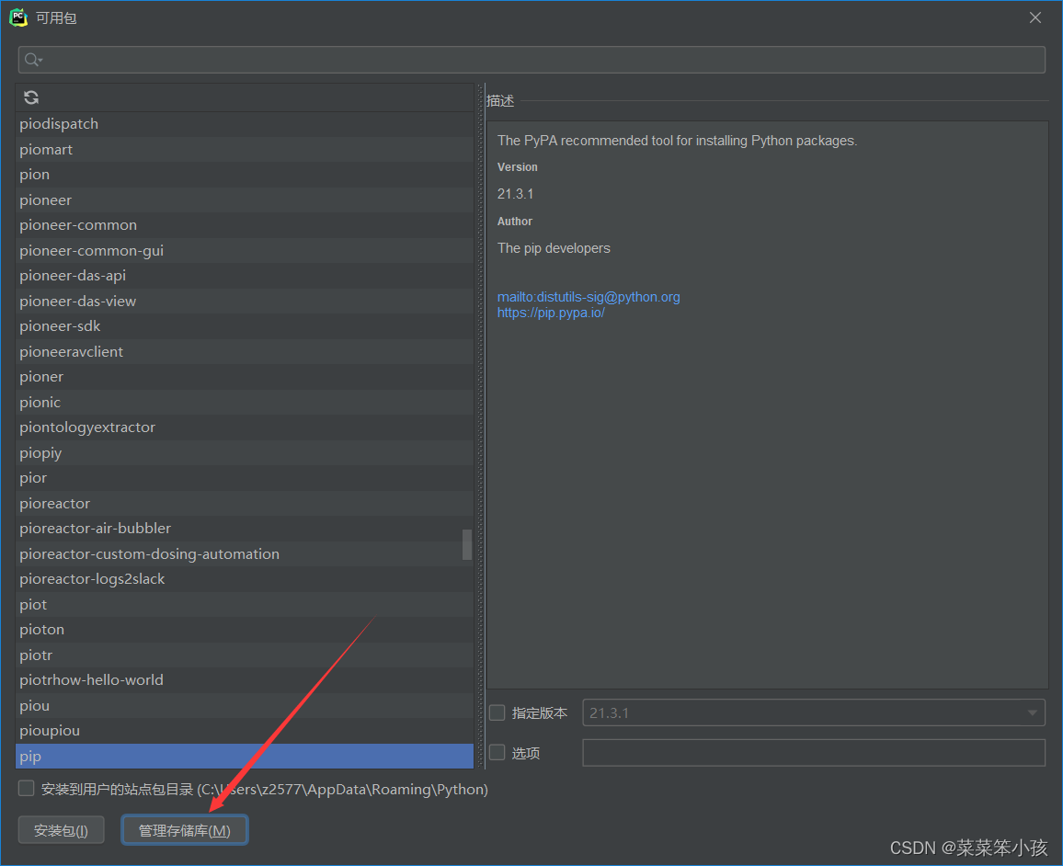
Task: Click the options text field
Action: (814, 752)
